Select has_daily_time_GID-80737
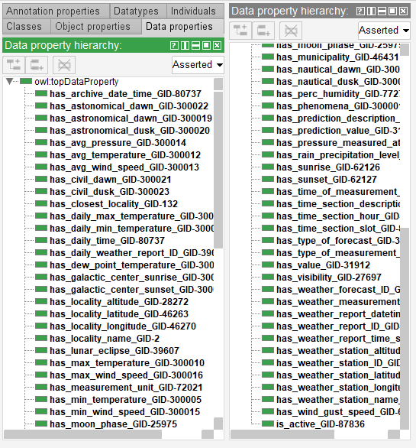Viewport: 416px width, 448px height. (x=108, y=241)
